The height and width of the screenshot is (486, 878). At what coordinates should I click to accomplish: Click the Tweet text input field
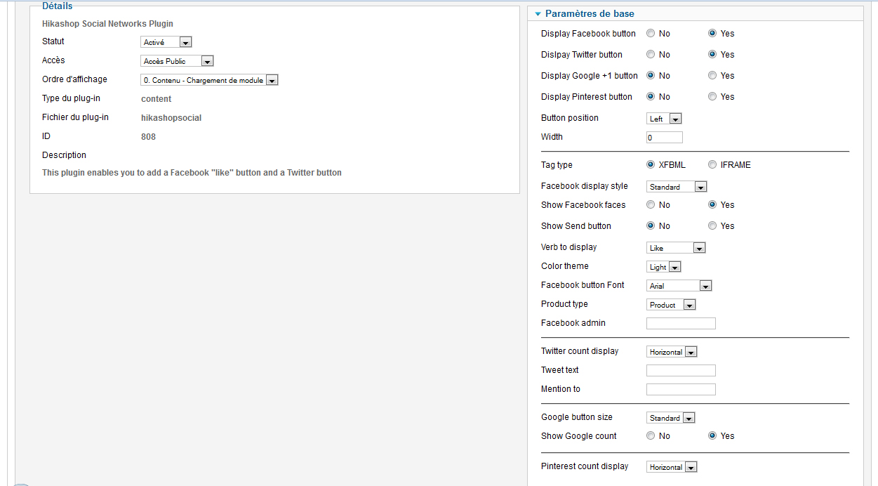681,371
